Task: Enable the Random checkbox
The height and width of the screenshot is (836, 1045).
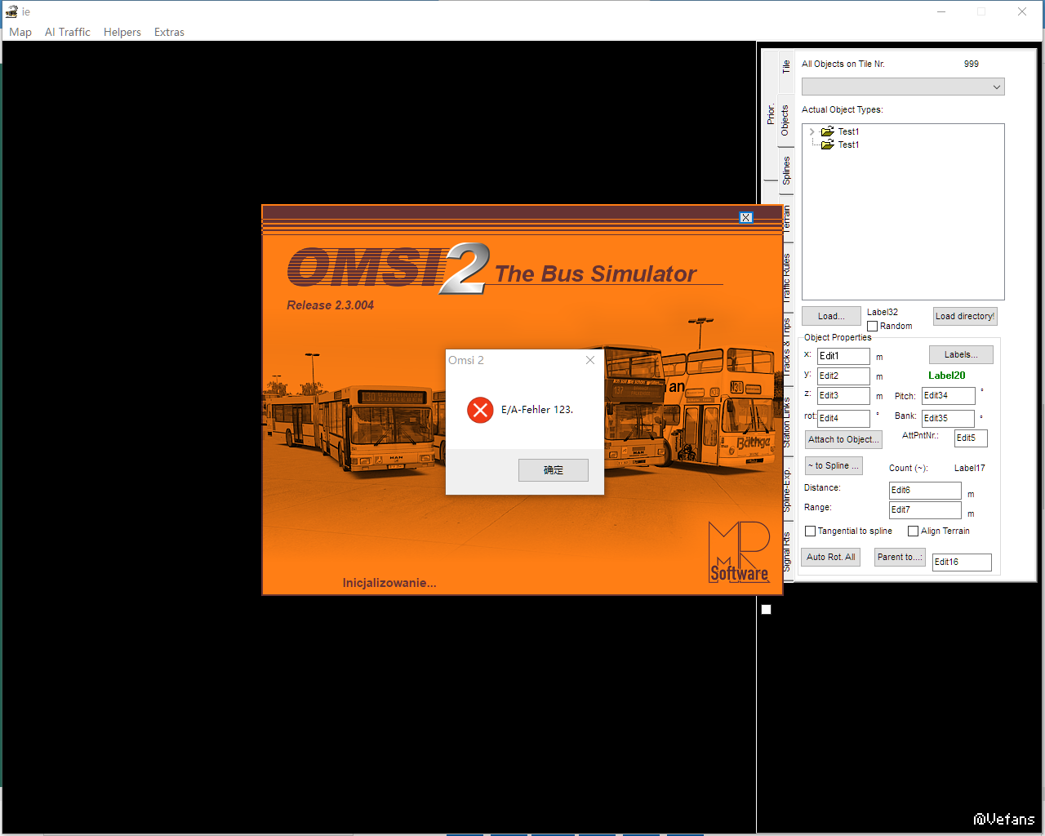Action: coord(872,327)
